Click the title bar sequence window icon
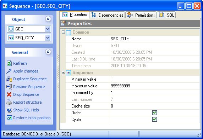This screenshot has height=139, width=203. click(5, 6)
